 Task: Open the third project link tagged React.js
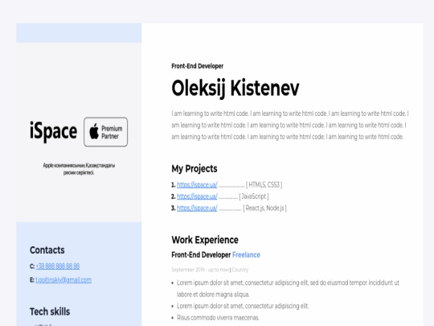tap(197, 208)
